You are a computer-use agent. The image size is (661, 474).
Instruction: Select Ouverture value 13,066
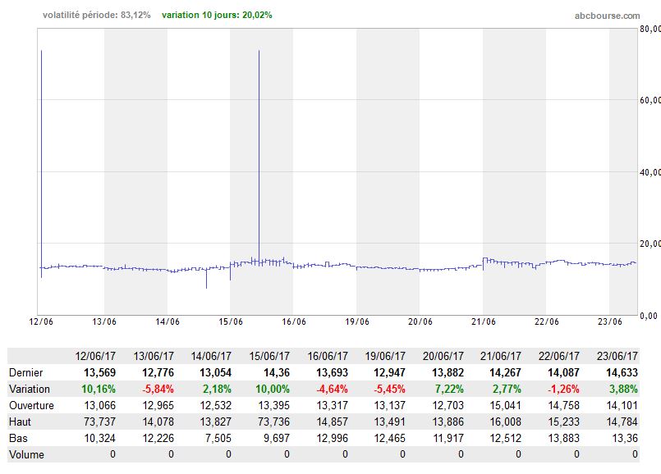point(99,405)
